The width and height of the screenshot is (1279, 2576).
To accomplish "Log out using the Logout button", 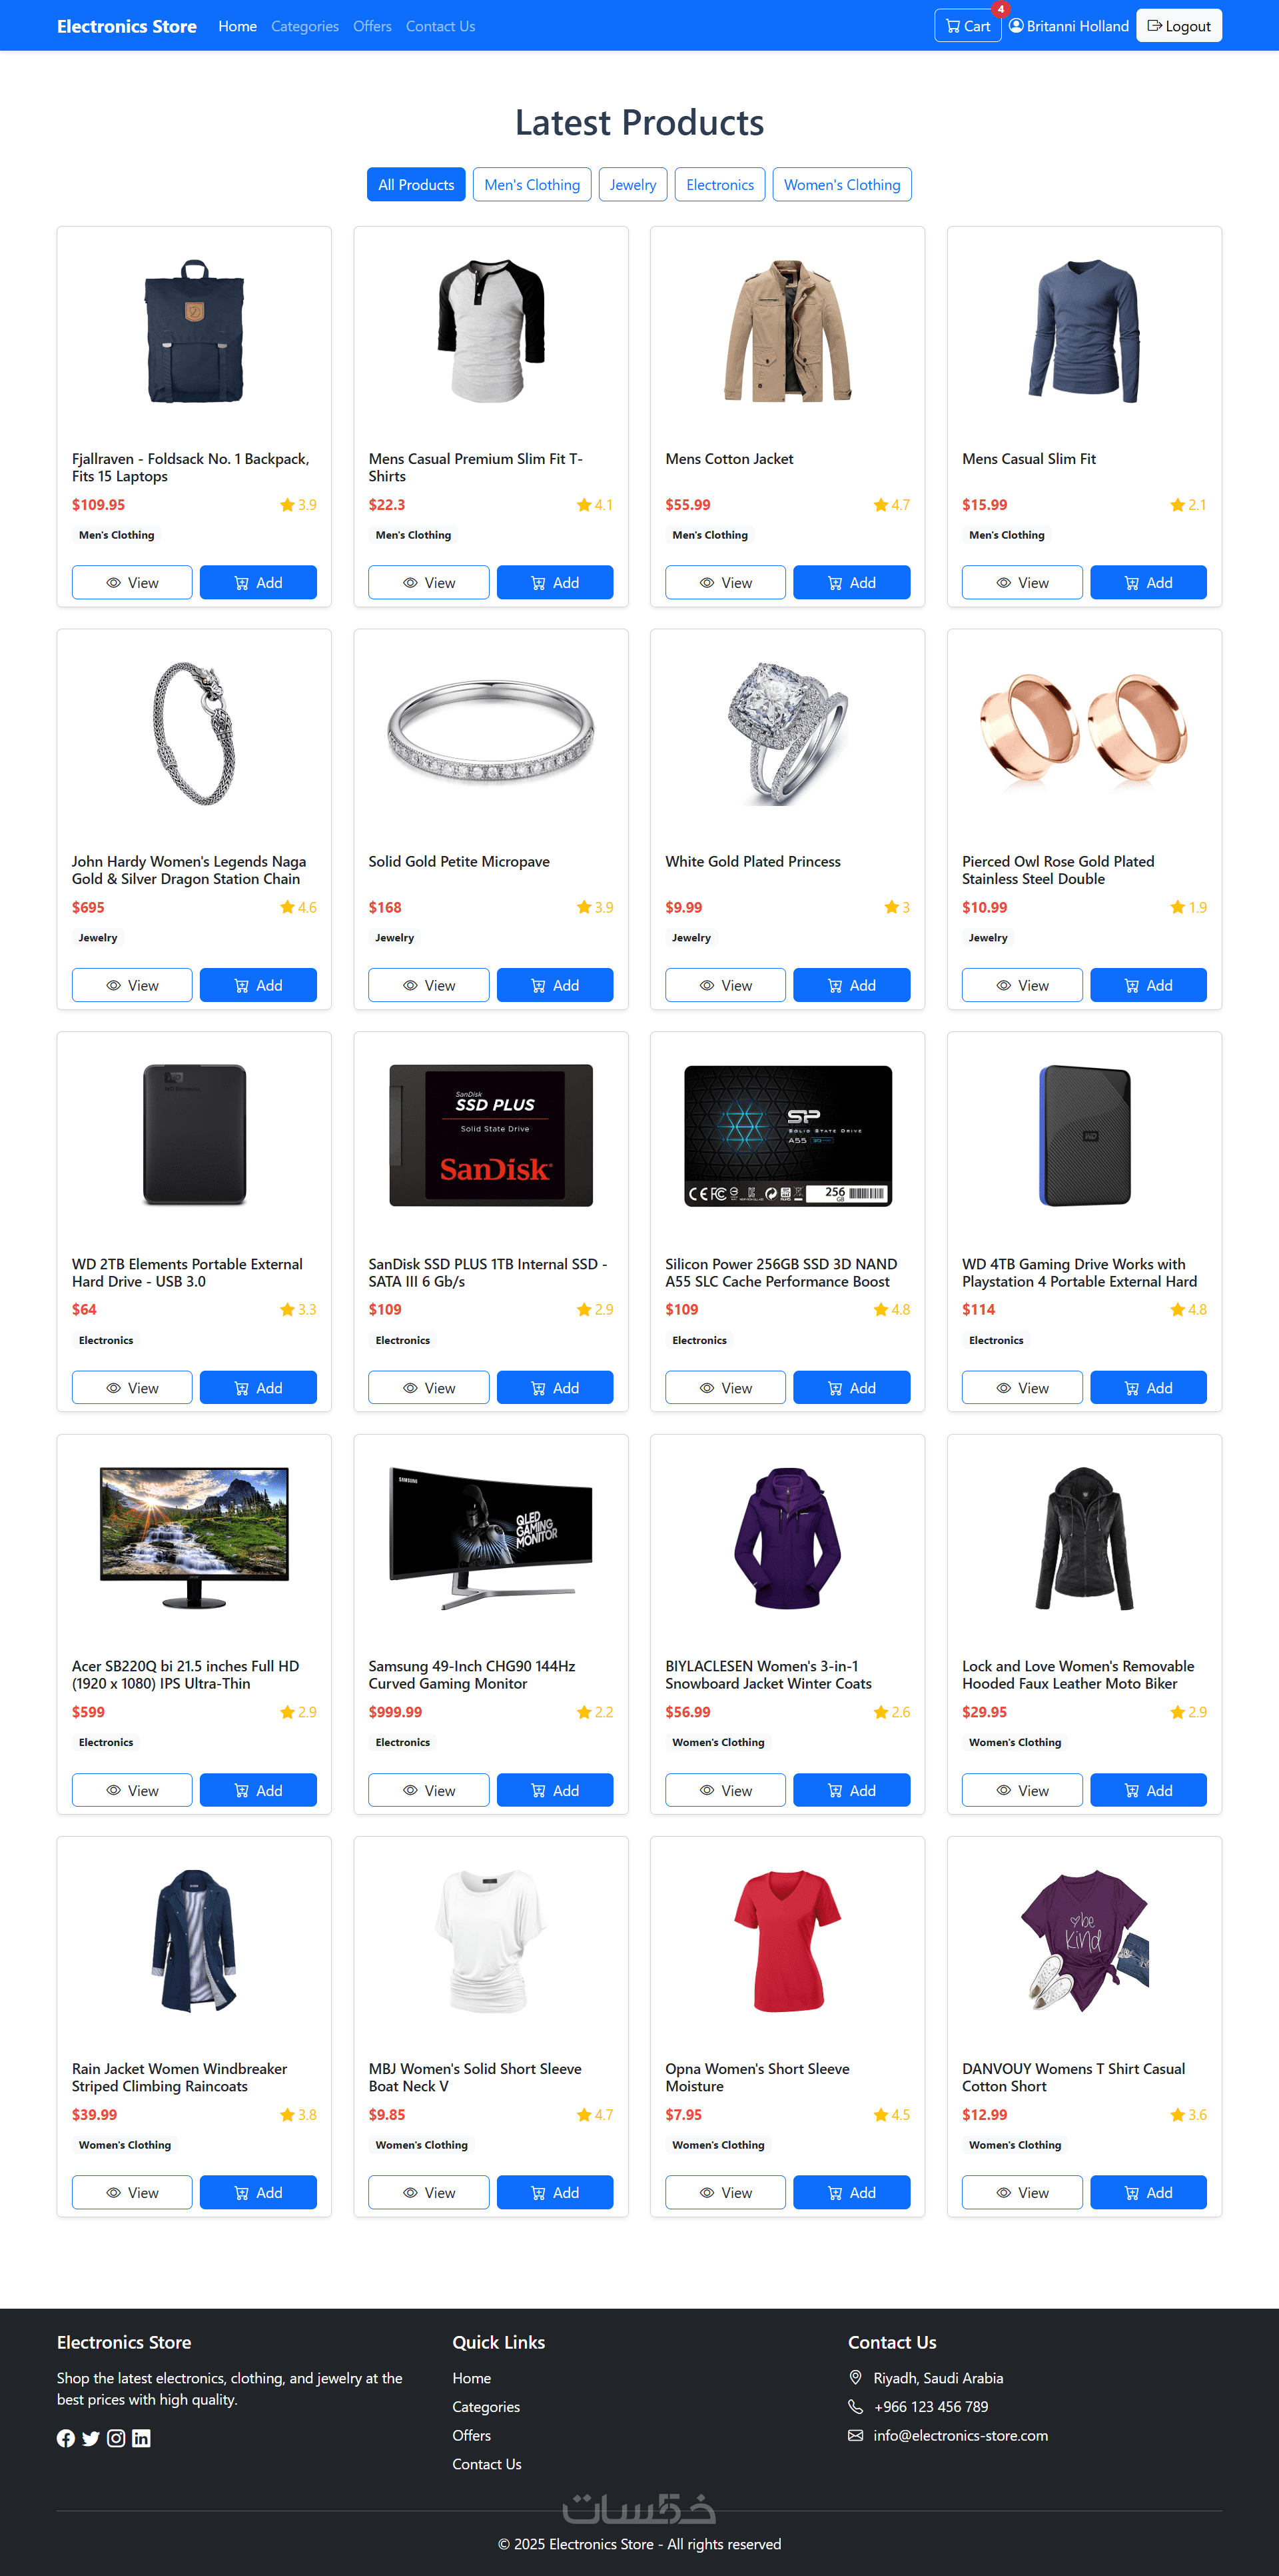I will point(1179,26).
